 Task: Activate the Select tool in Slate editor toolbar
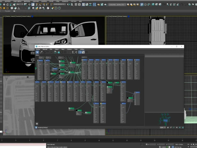(x=37, y=52)
